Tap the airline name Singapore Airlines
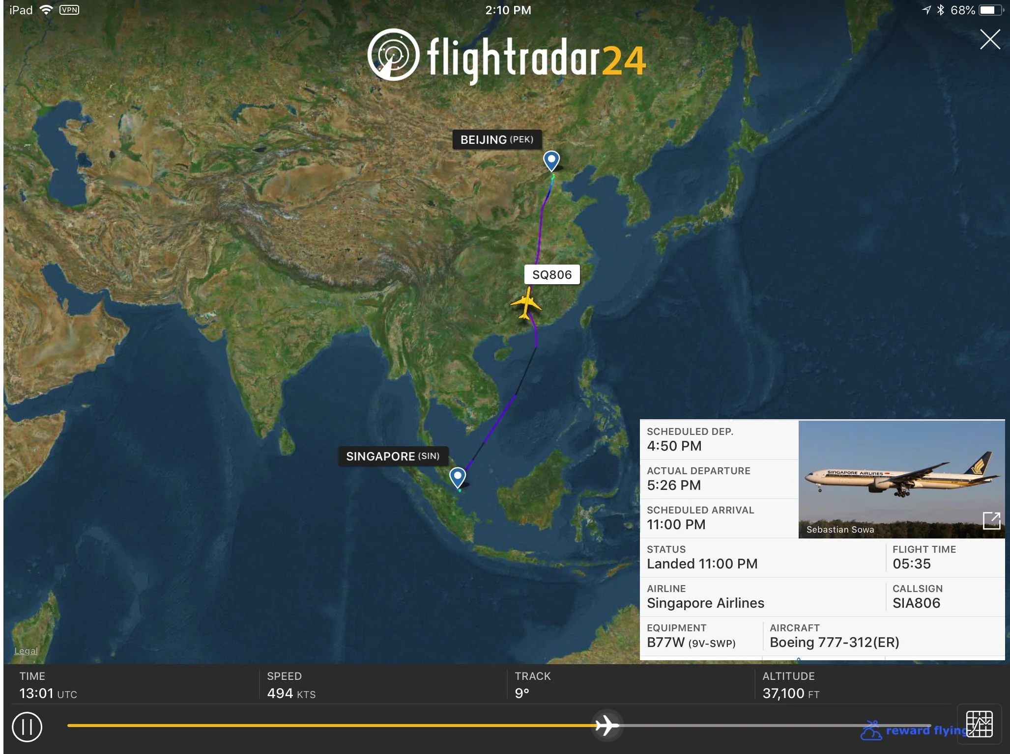This screenshot has height=754, width=1010. pyautogui.click(x=705, y=603)
